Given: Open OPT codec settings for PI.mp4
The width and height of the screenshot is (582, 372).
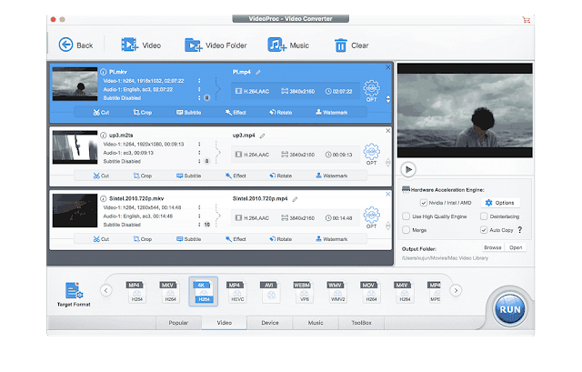Looking at the screenshot, I should [x=371, y=91].
